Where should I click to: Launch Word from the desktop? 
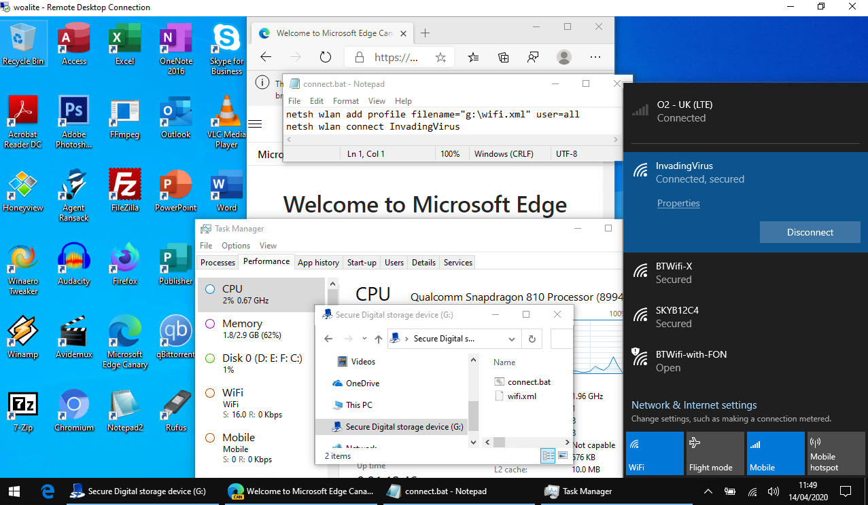pos(226,191)
